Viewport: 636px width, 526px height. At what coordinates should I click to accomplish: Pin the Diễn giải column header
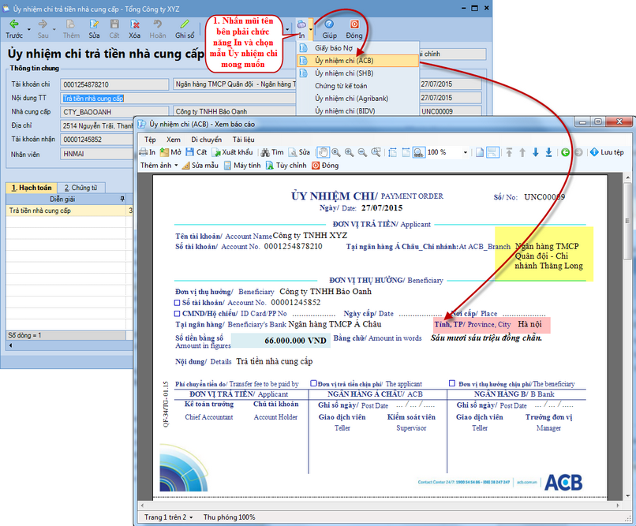[x=122, y=199]
